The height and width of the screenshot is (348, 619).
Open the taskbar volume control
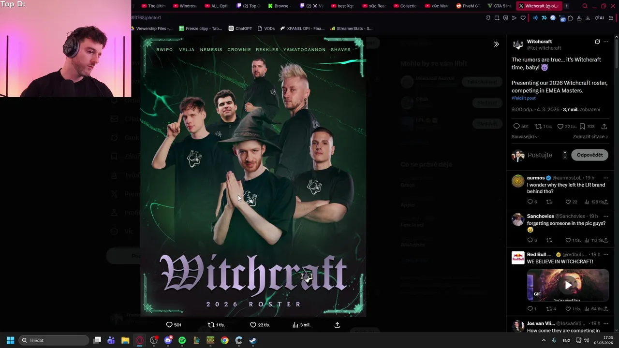(x=586, y=340)
